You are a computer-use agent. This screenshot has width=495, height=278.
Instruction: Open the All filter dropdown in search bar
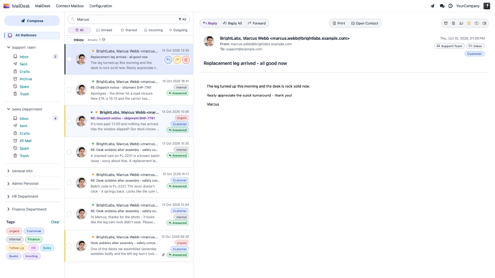click(x=182, y=19)
